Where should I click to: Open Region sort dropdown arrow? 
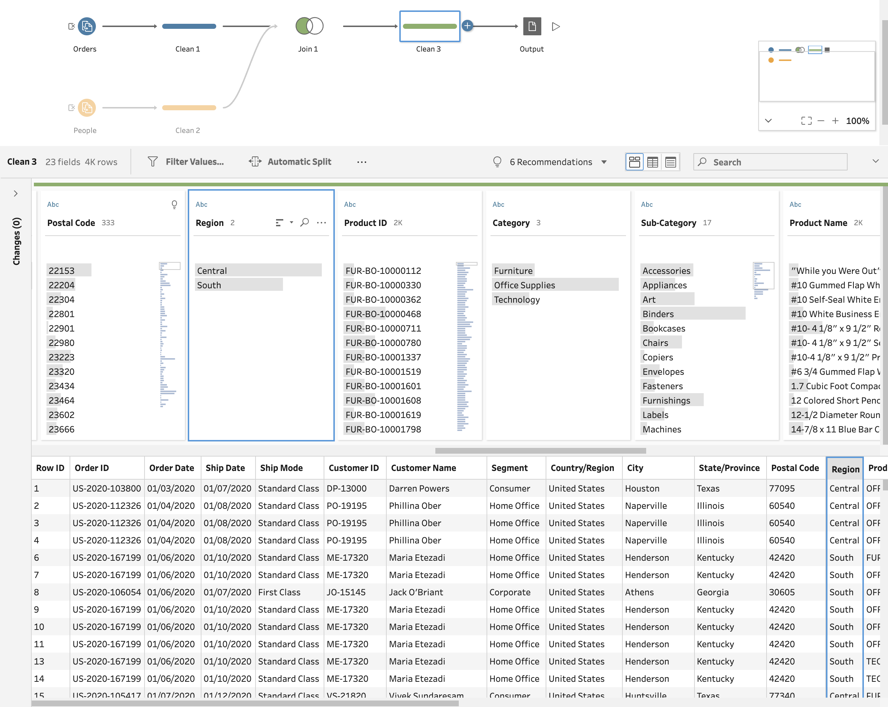(291, 223)
